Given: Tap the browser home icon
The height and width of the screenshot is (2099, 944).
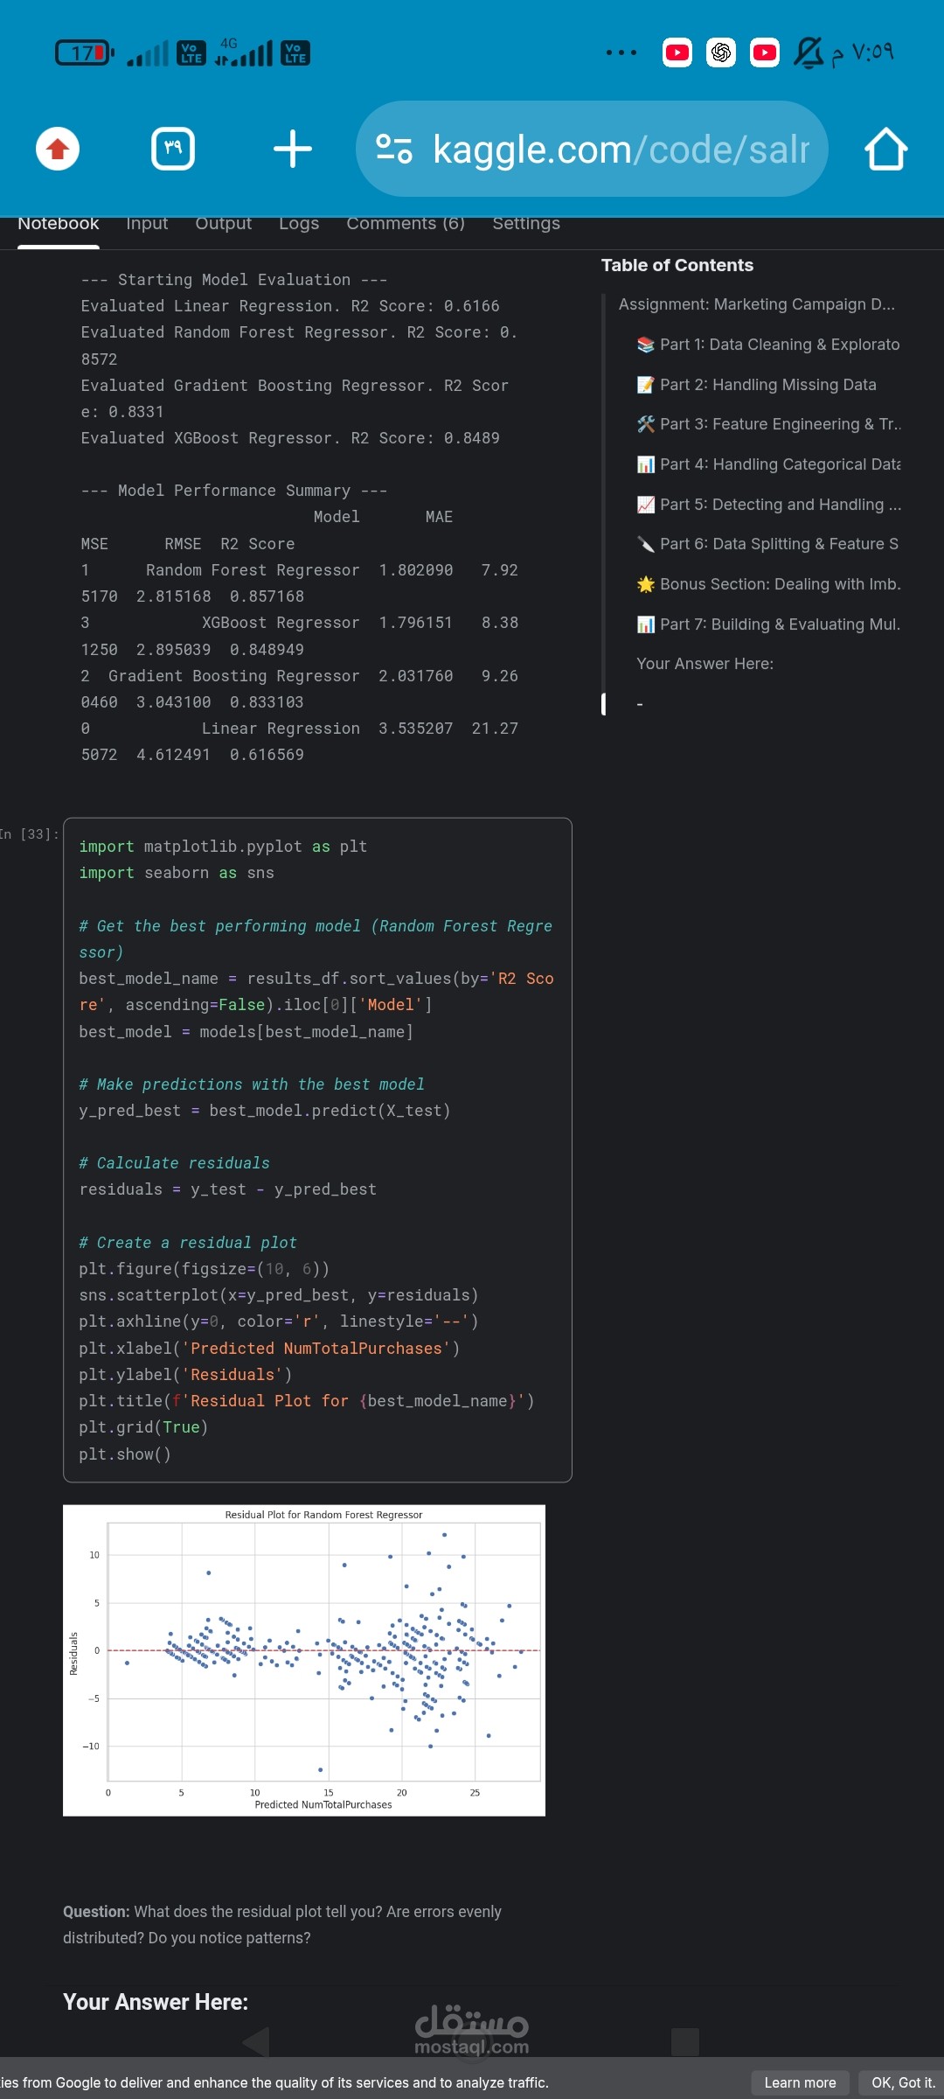Looking at the screenshot, I should (885, 149).
